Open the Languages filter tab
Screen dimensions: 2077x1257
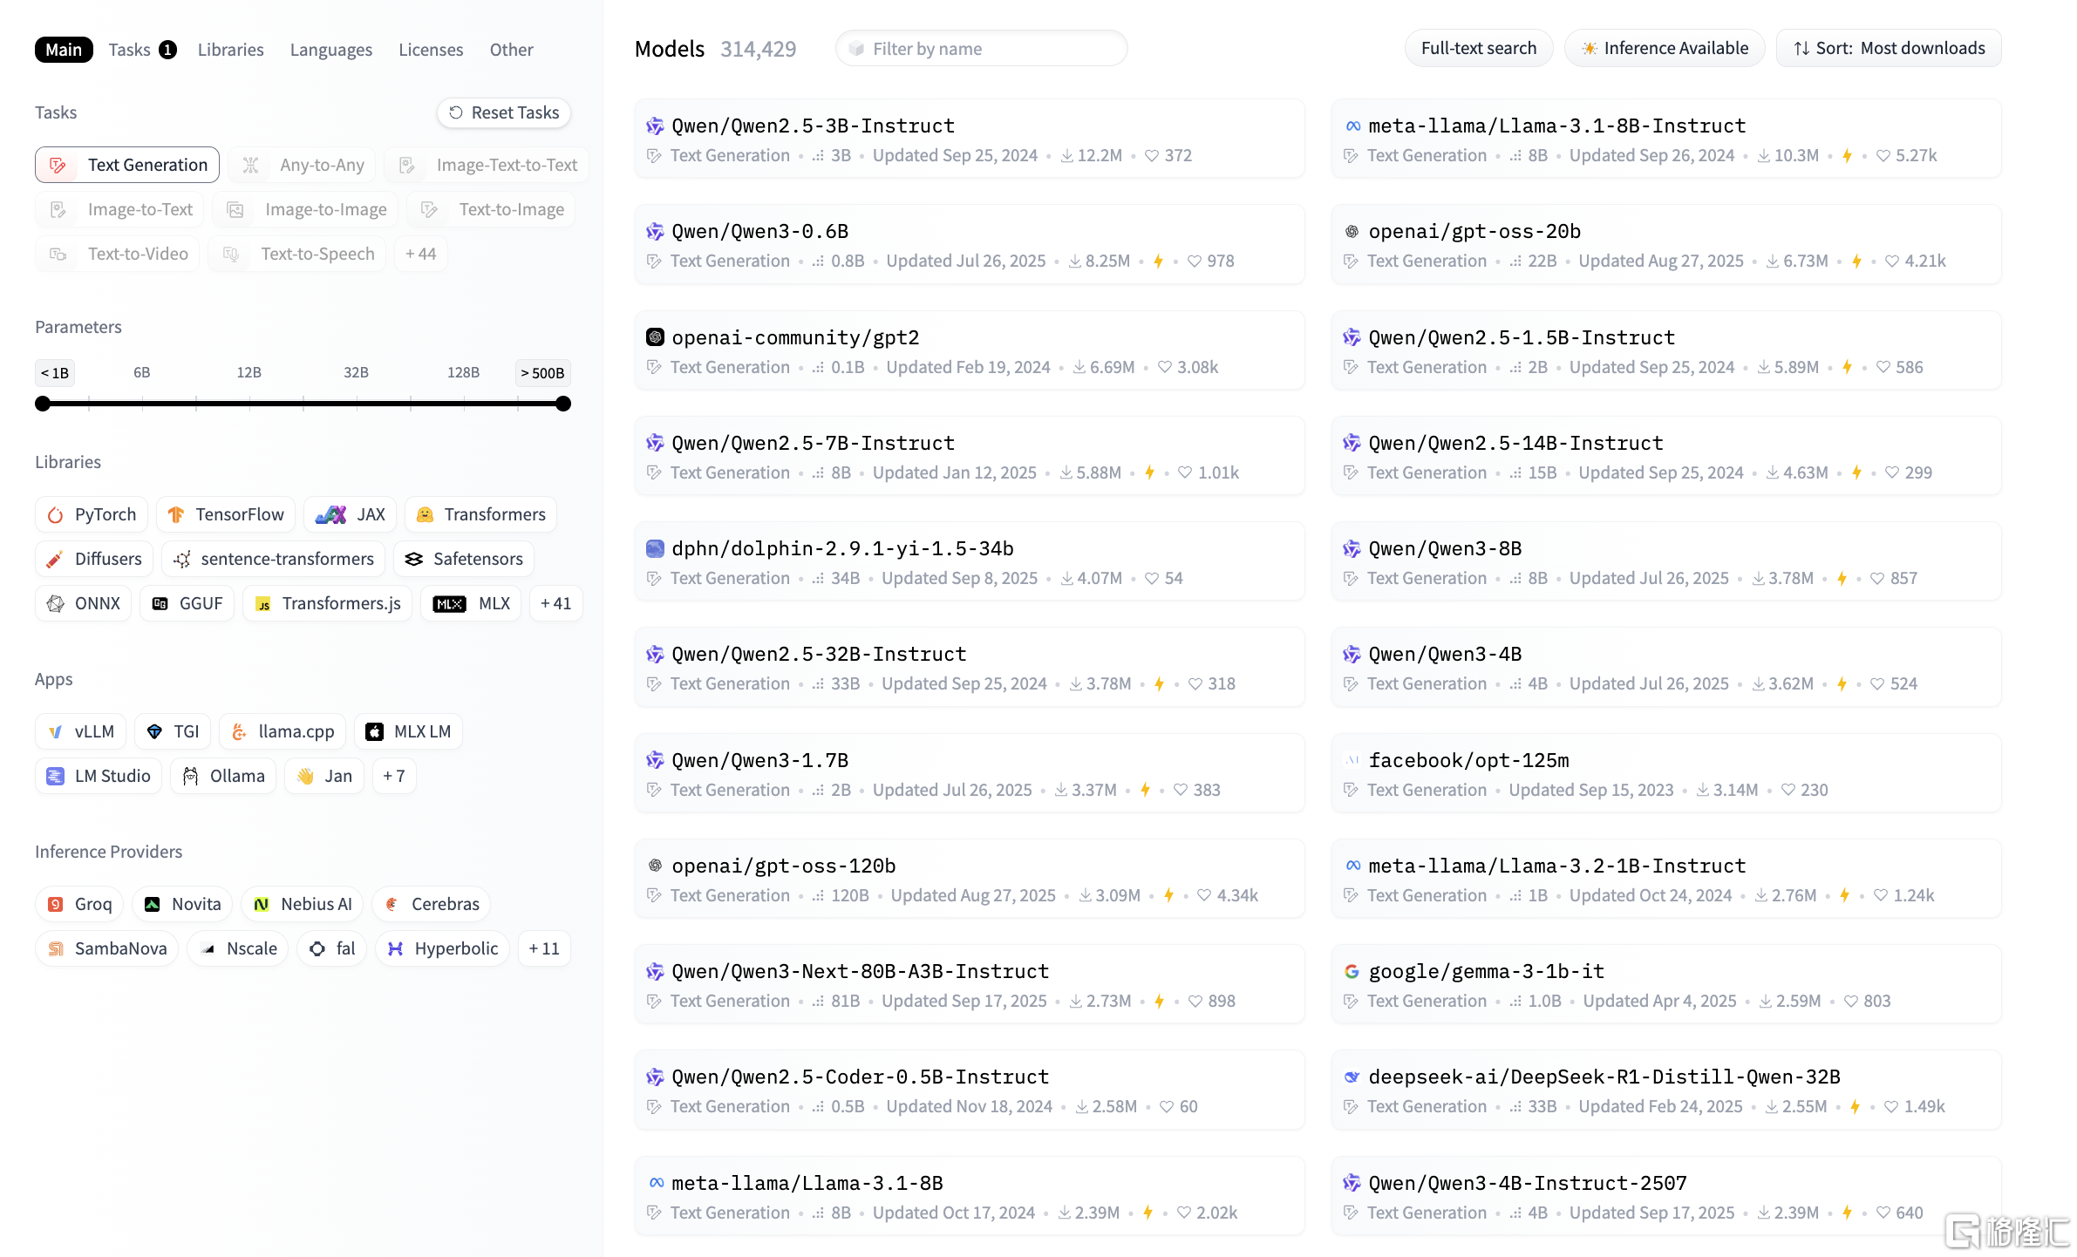pyautogui.click(x=331, y=50)
